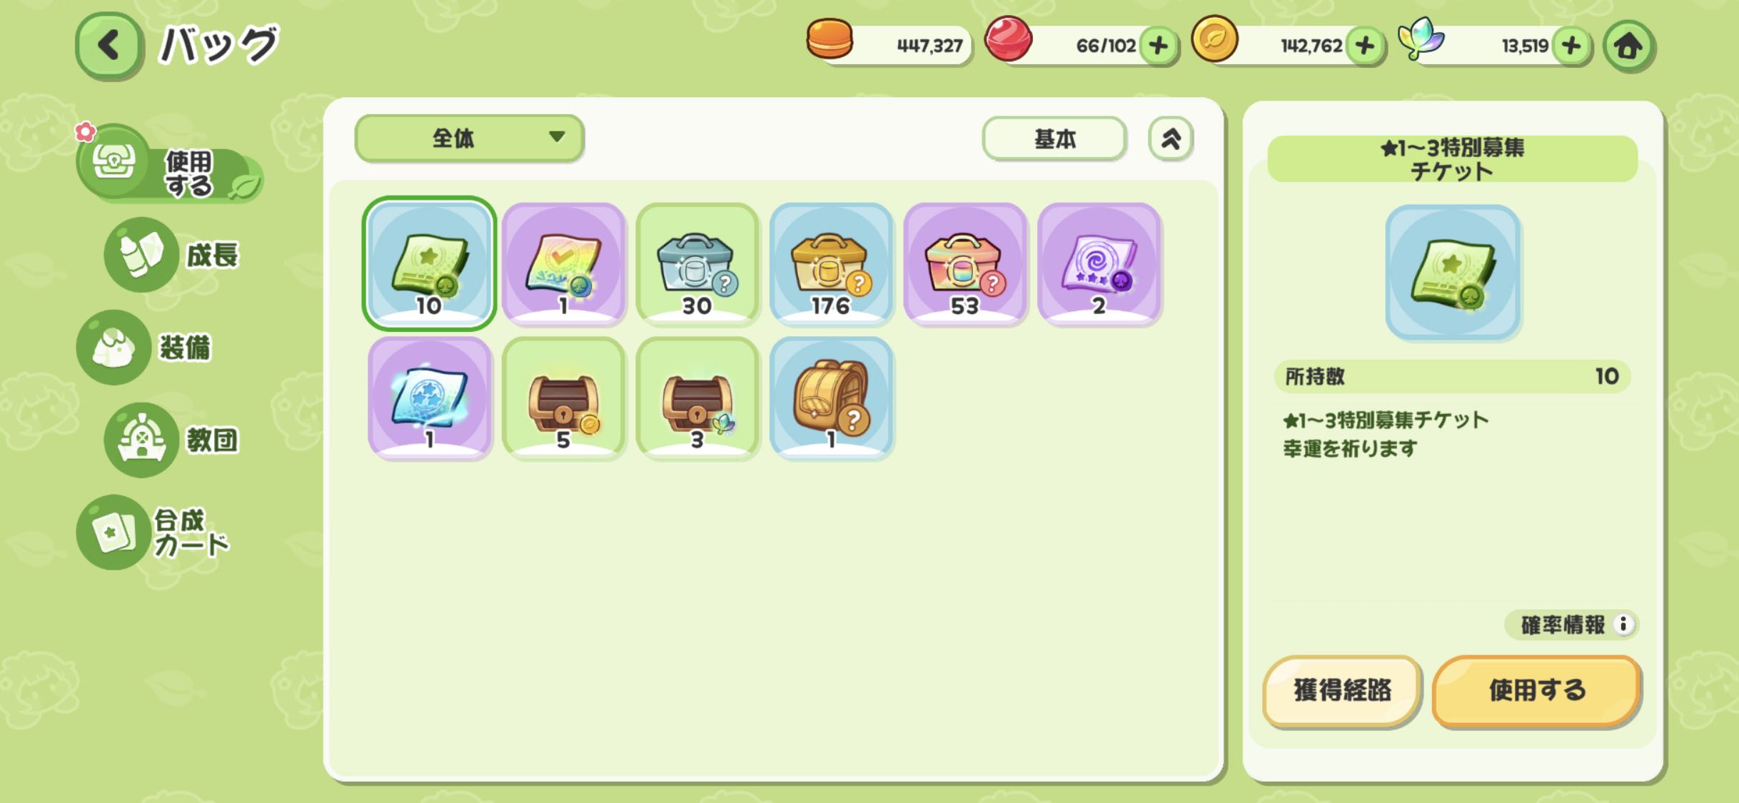Viewport: 1739px width, 803px height.
Task: Click the 獲得経路 button
Action: pyautogui.click(x=1341, y=690)
